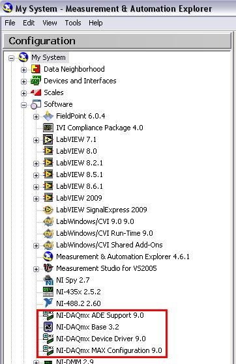This screenshot has width=236, height=364.
Task: Click the NI Spy 2.7 icon
Action: (x=48, y=280)
